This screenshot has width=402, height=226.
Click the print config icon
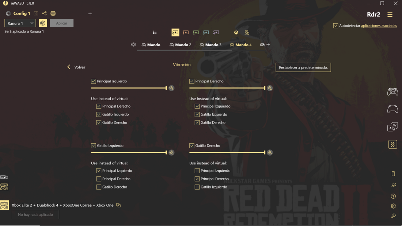53,13
